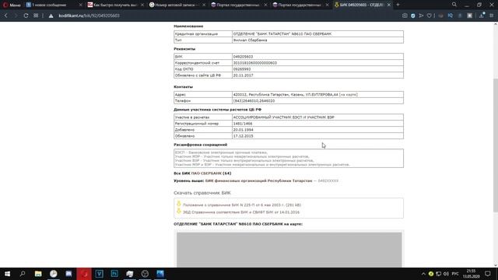Show hidden system tray icons chevron

tap(423, 274)
